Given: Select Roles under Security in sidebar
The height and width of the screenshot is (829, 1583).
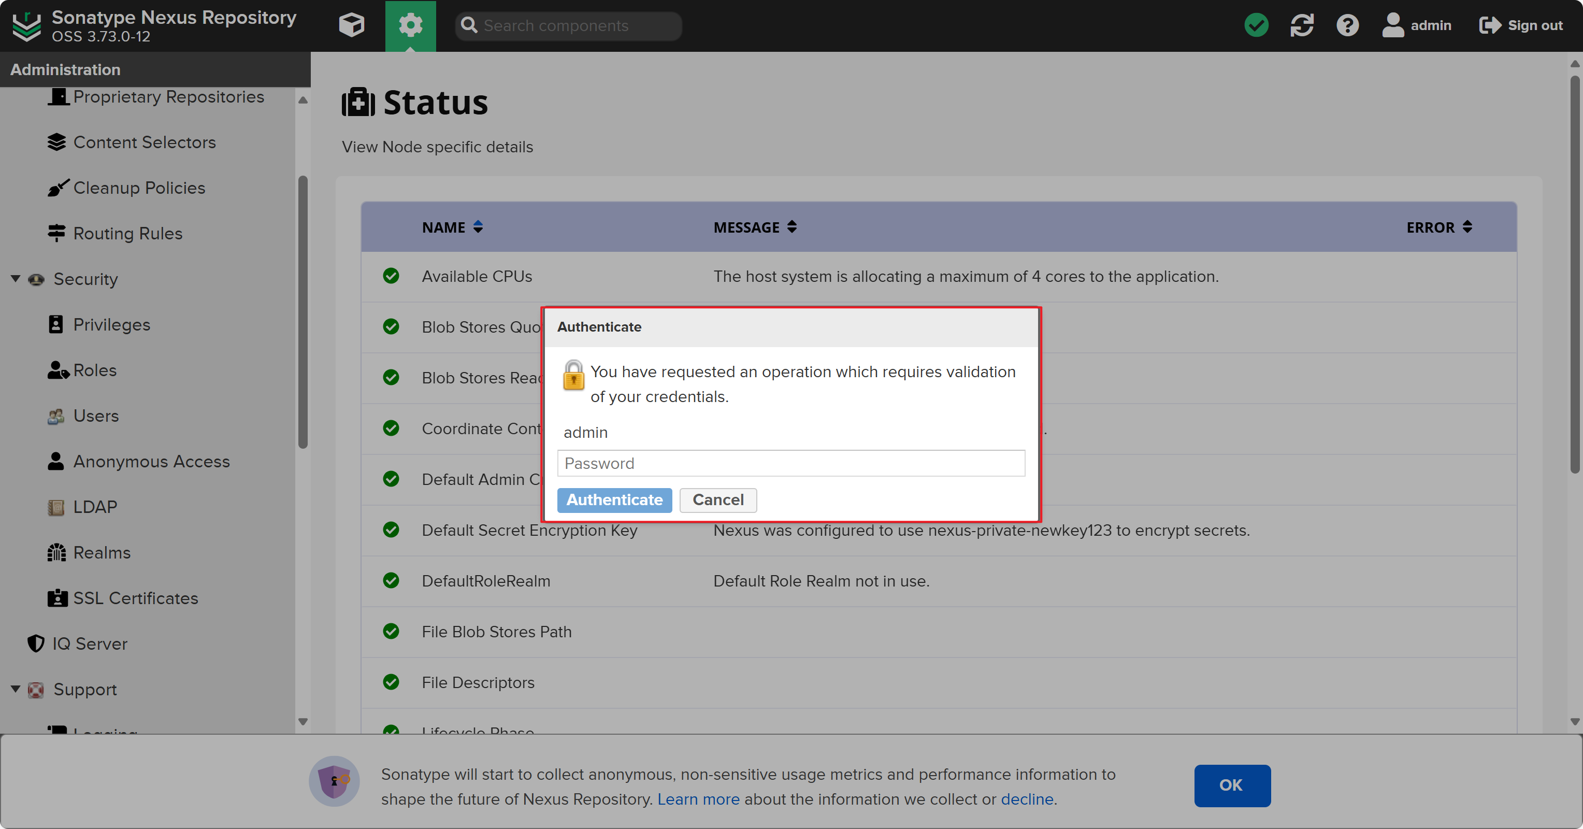Looking at the screenshot, I should [x=94, y=370].
